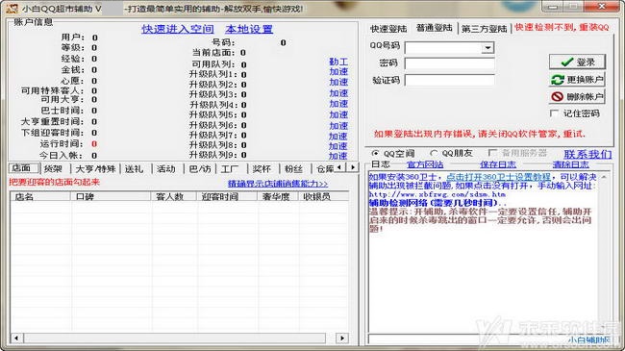This screenshot has height=351, width=625.
Task: Click the app icon in title bar
Action: 12,9
